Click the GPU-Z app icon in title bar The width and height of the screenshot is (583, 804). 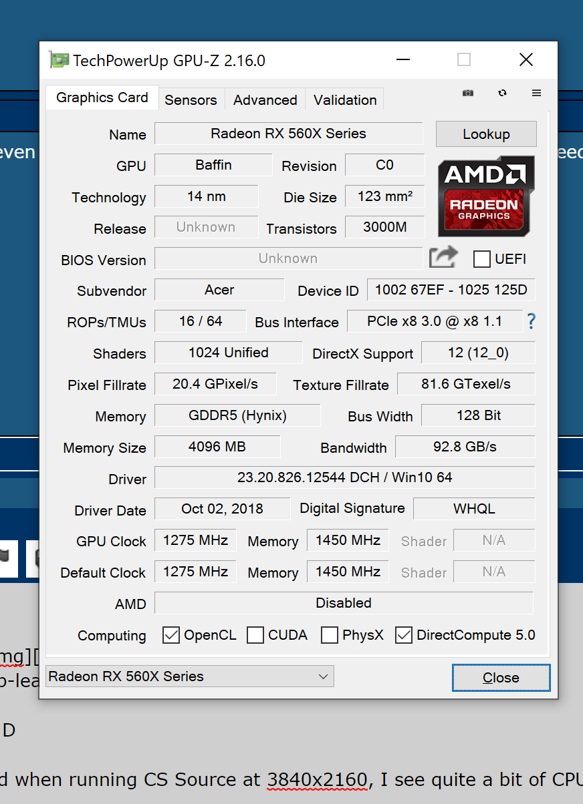click(x=59, y=60)
